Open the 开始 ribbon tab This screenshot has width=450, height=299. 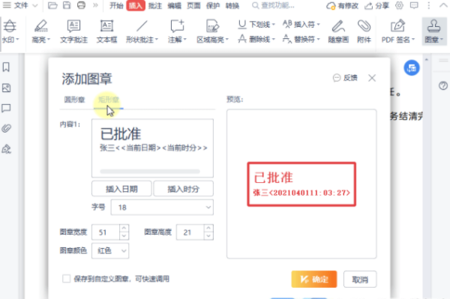click(116, 5)
